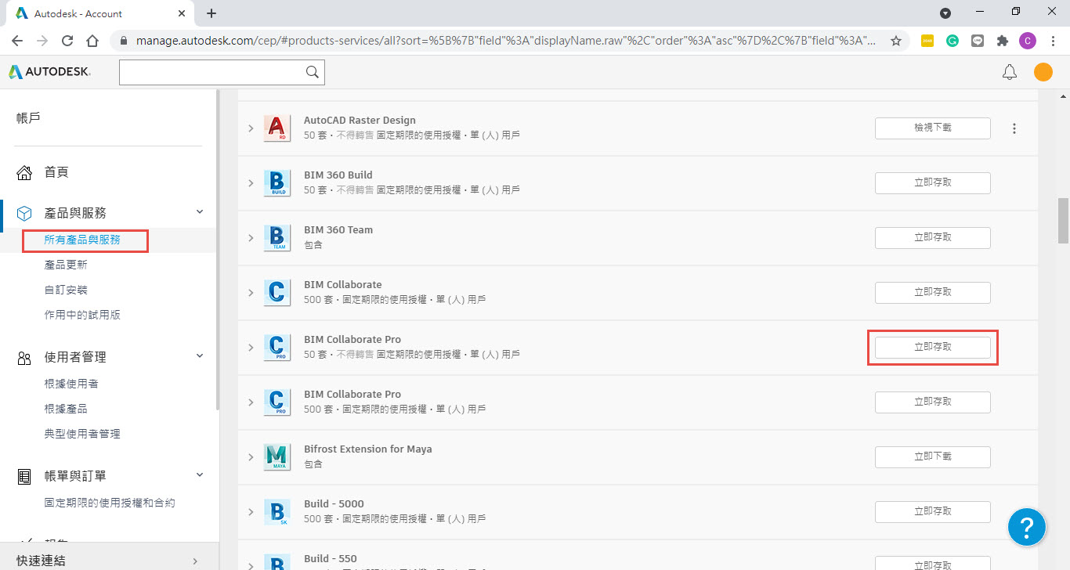The width and height of the screenshot is (1070, 570).
Task: Click 立即存取 for BIM Collaborate
Action: pyautogui.click(x=933, y=292)
